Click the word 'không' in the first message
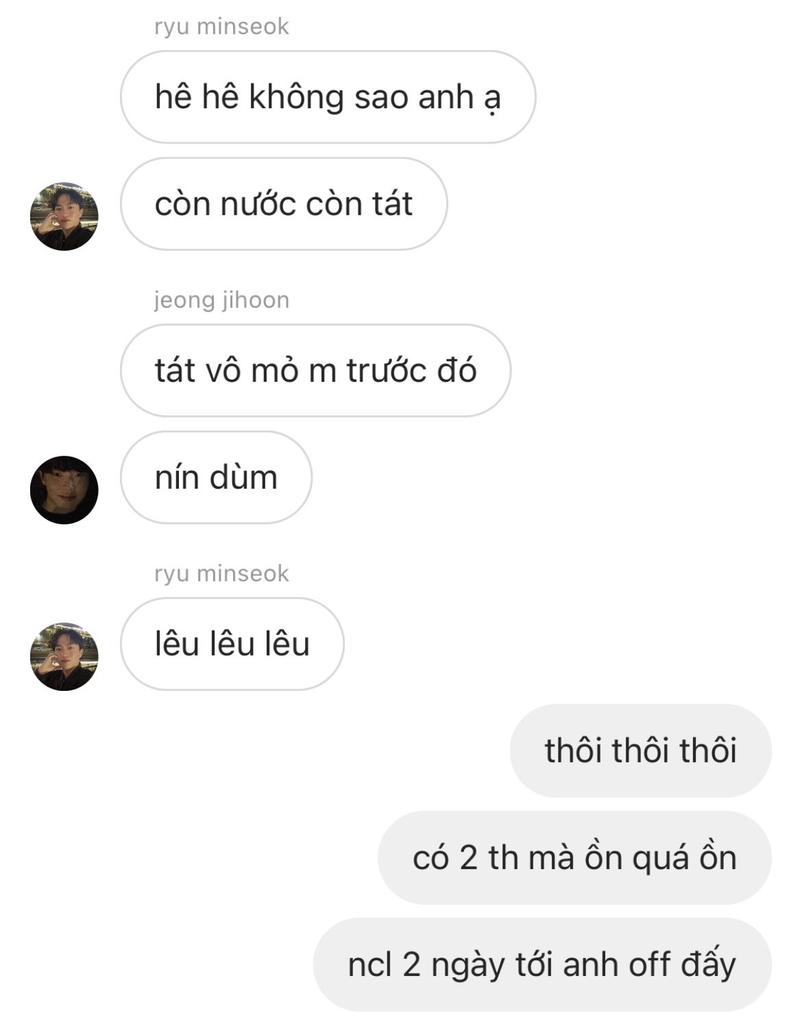The image size is (802, 1024). [x=296, y=97]
